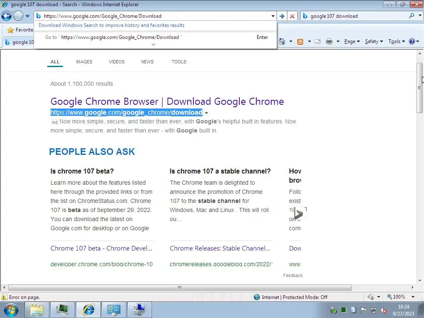Open the Page menu
The image size is (424, 318).
point(352,41)
